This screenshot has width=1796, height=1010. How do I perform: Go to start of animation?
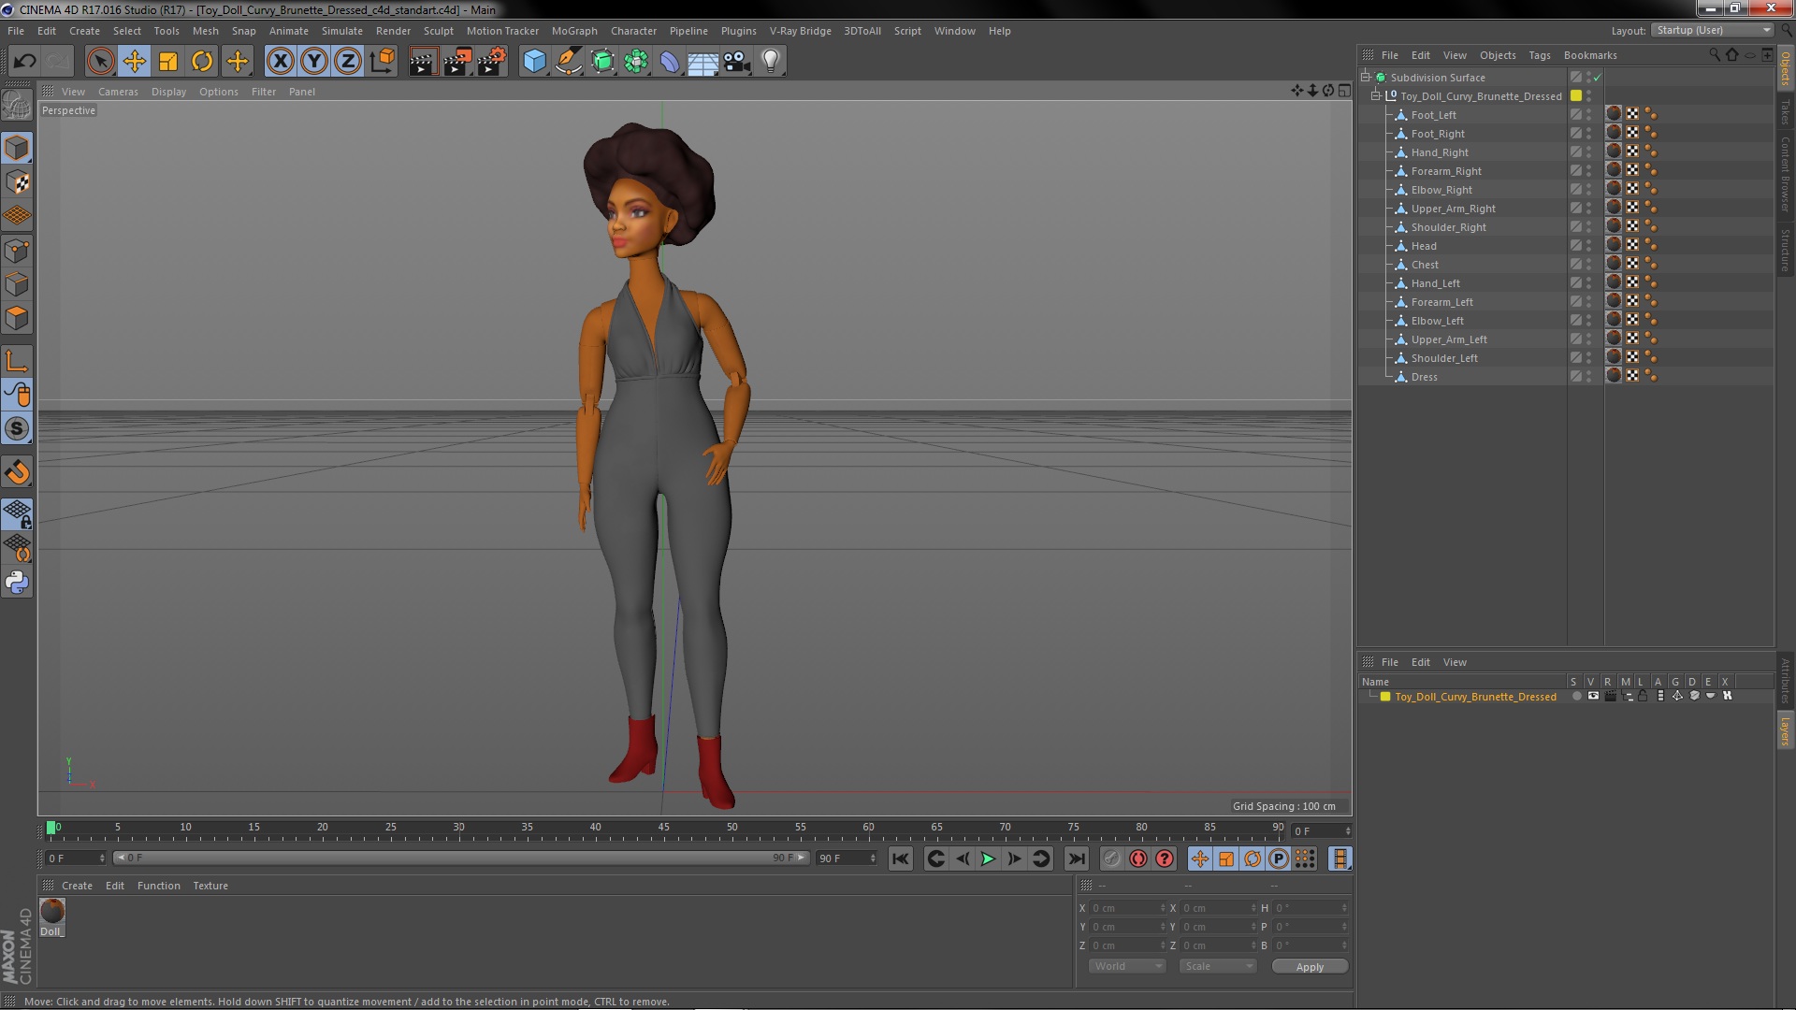coord(900,858)
